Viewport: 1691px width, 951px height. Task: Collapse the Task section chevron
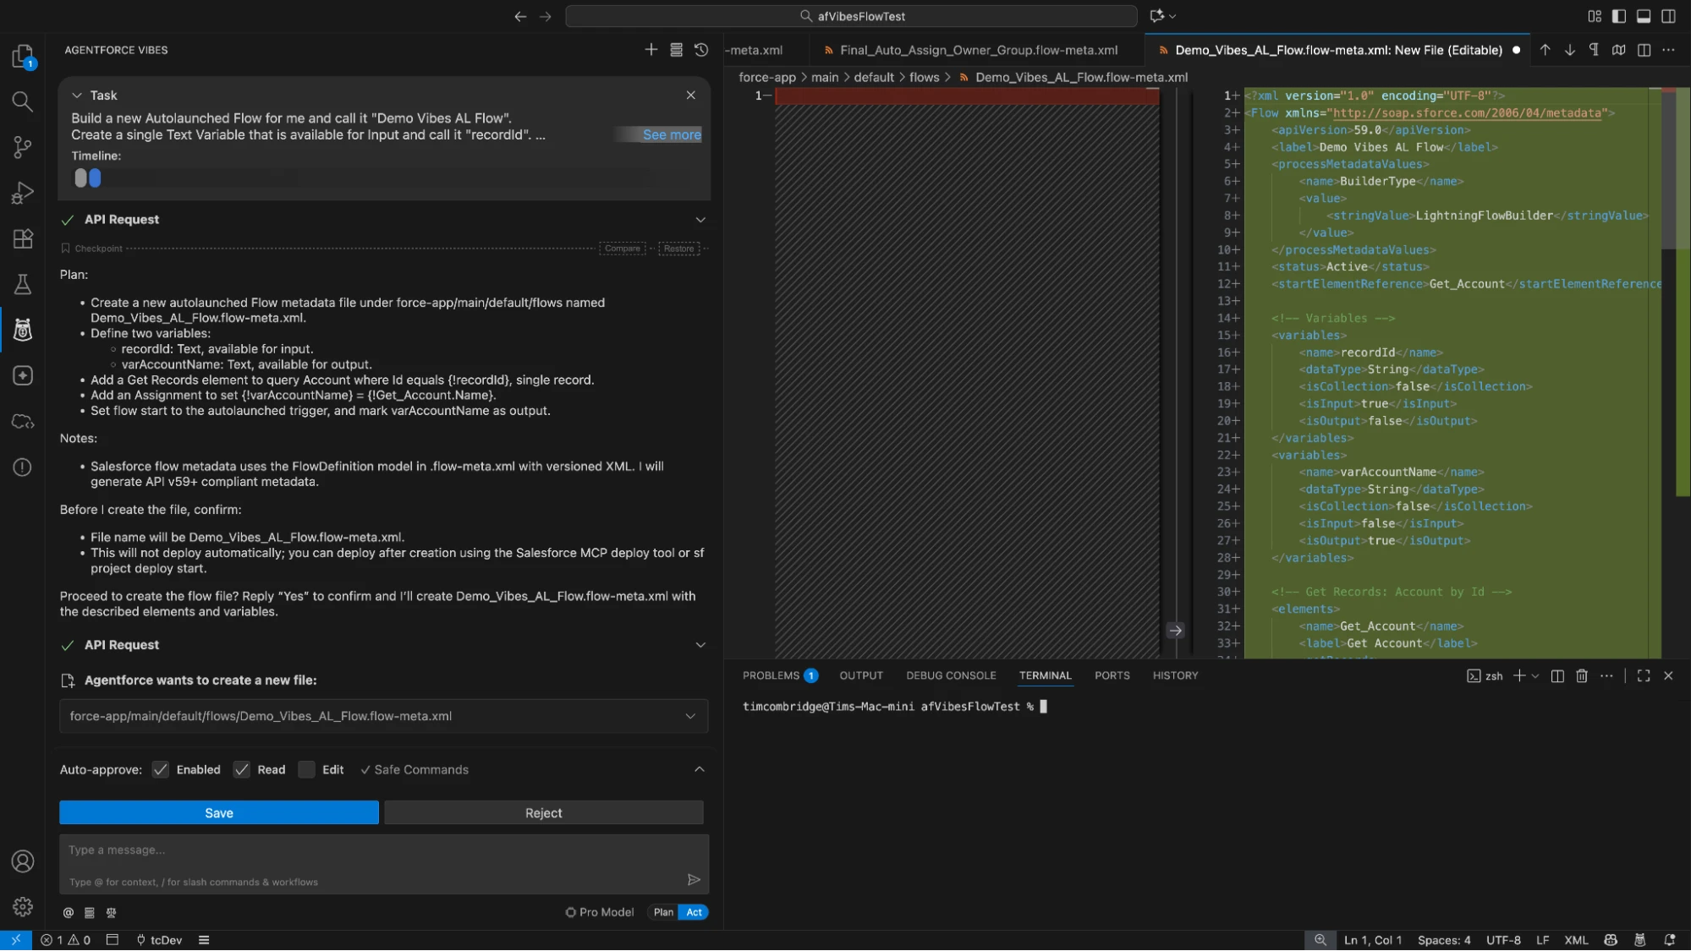coord(77,96)
